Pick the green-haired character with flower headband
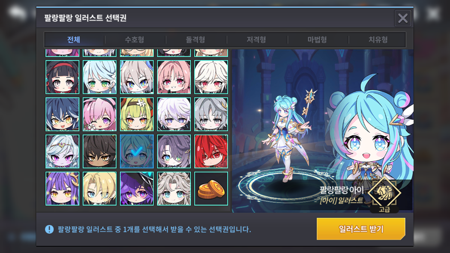This screenshot has height=253, width=450. click(x=136, y=114)
